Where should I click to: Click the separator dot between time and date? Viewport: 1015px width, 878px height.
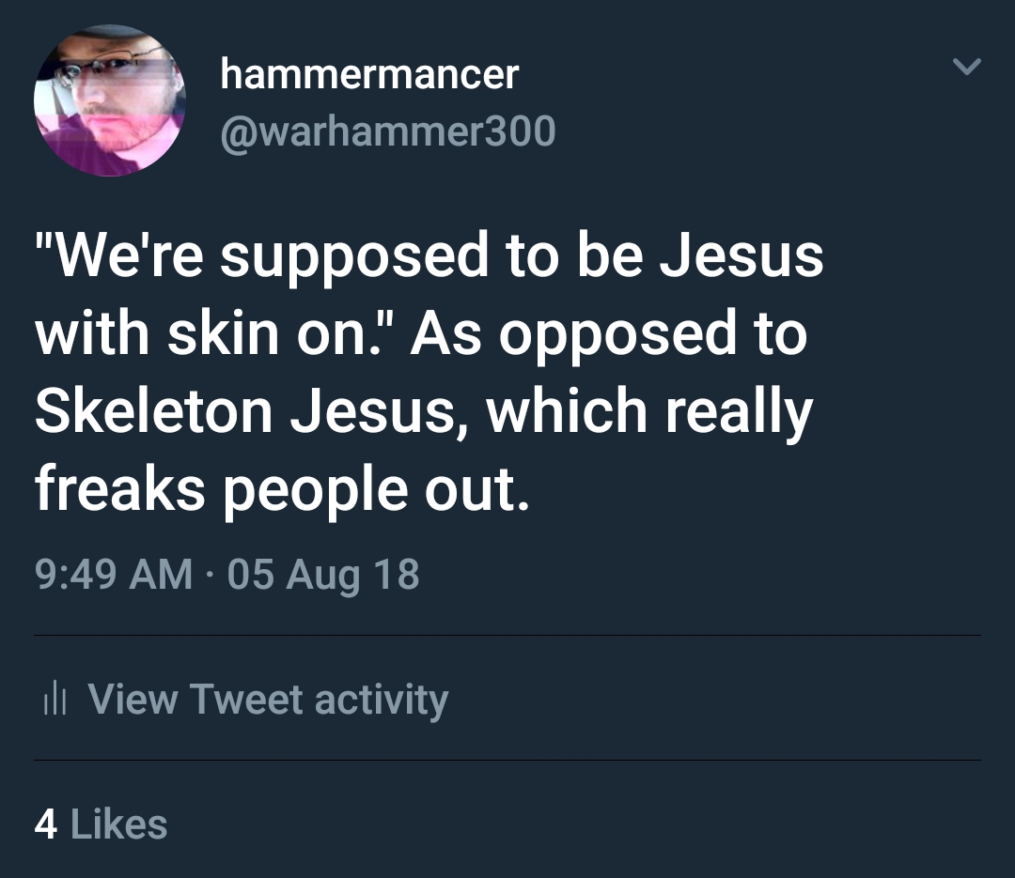209,575
